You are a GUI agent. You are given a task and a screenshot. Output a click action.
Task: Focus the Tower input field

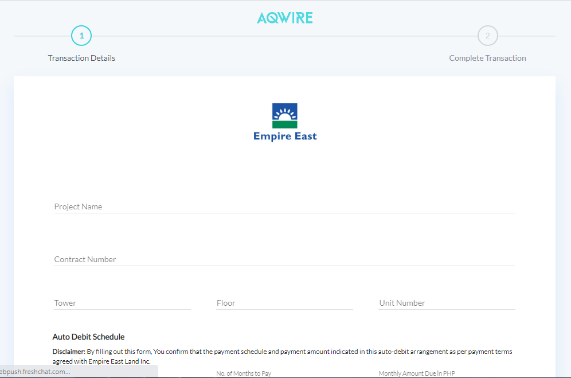point(122,303)
